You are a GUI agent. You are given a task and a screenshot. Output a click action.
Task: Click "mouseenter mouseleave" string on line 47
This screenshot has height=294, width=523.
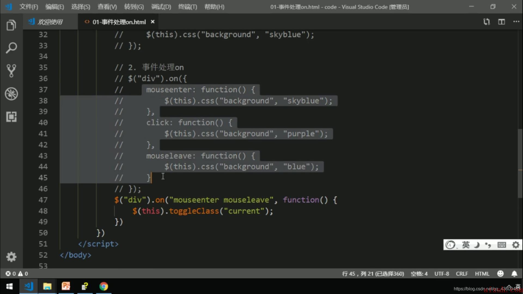click(x=221, y=200)
